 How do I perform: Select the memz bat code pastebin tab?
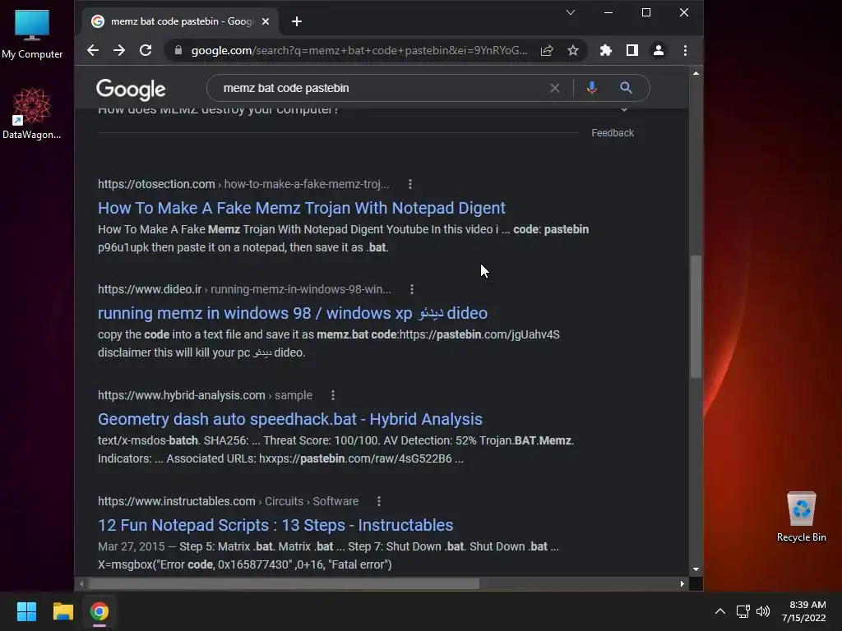tap(180, 21)
